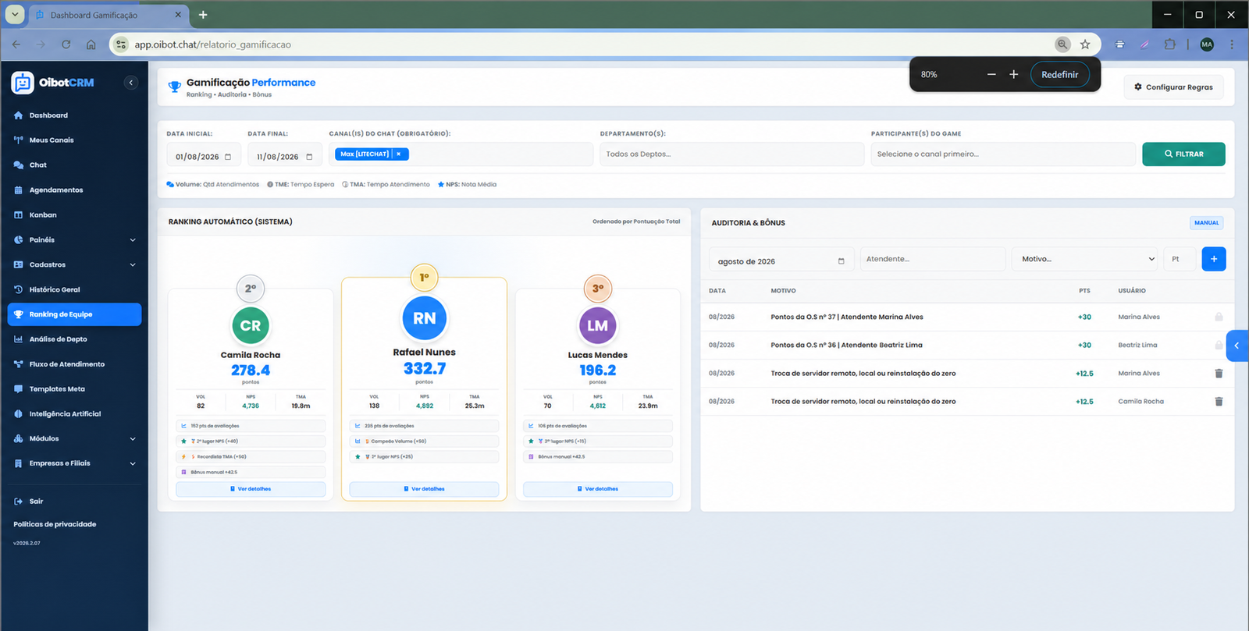Open Ver detalhes for Rafael Nunes
This screenshot has width=1249, height=631.
[424, 489]
